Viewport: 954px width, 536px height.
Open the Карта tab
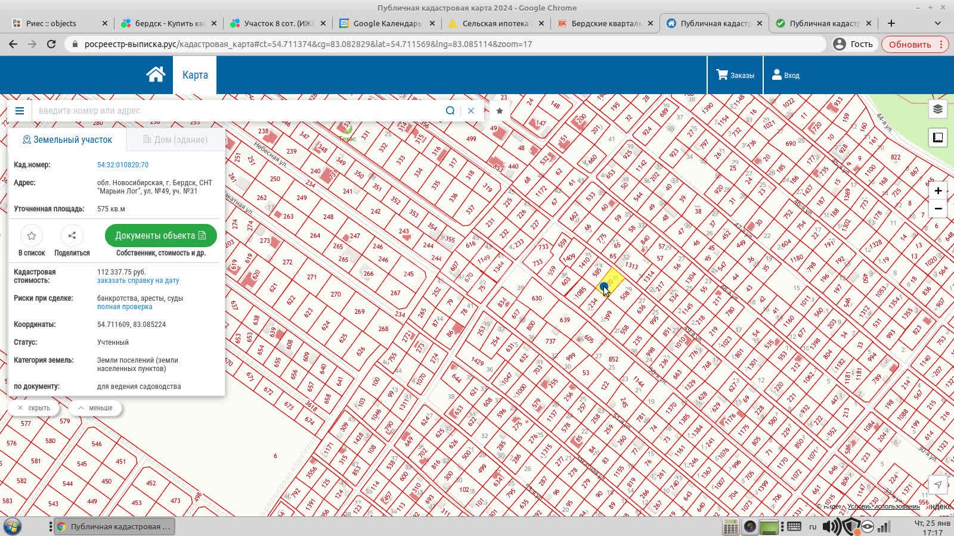click(195, 75)
